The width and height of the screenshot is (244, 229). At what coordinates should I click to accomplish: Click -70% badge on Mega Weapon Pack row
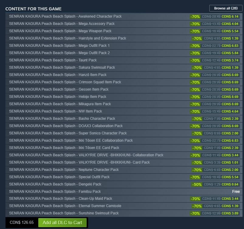point(195,31)
